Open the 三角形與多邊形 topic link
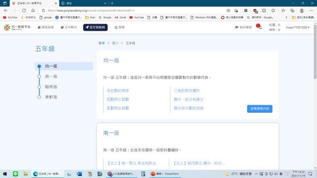The image size is (317, 178). [x=187, y=90]
